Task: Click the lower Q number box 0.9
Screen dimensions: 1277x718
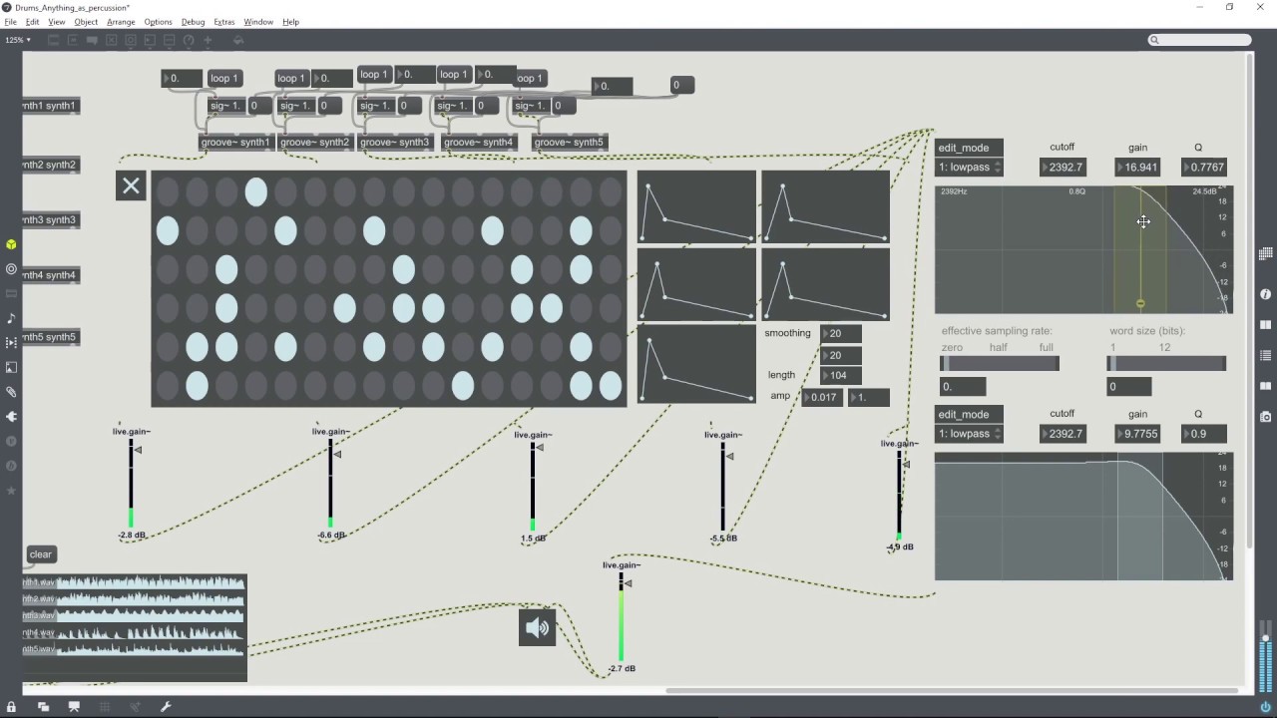Action: tap(1205, 434)
